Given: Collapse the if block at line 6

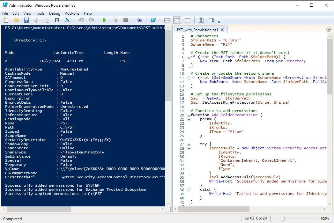Looking at the screenshot, I should click(189, 57).
